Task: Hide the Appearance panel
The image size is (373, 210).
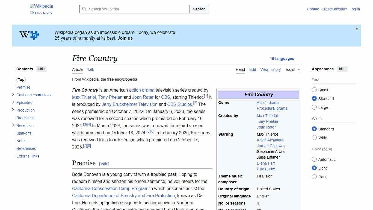Action: (x=342, y=69)
